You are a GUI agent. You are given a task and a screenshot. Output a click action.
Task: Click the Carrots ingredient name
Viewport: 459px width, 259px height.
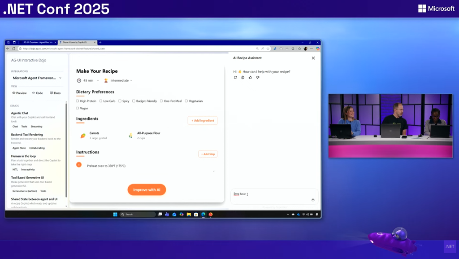pos(94,133)
